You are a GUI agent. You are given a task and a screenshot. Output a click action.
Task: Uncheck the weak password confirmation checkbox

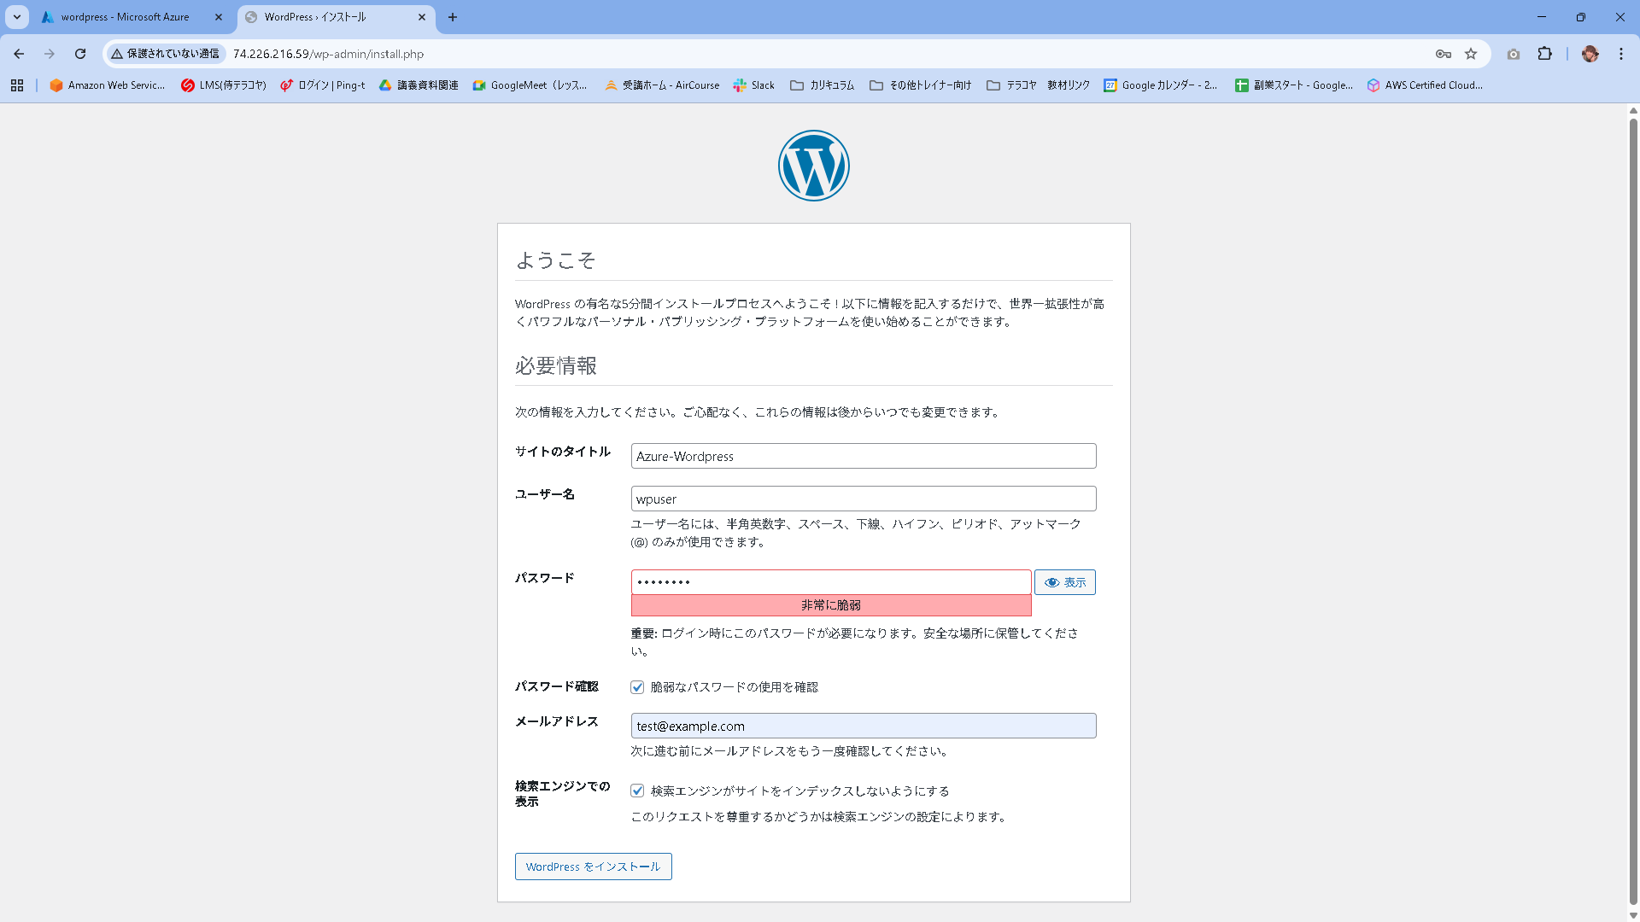(637, 687)
